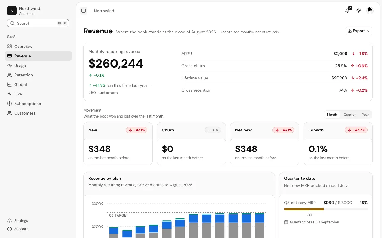This screenshot has width=382, height=238.
Task: Click the 48% quarter progress value
Action: [x=363, y=203]
